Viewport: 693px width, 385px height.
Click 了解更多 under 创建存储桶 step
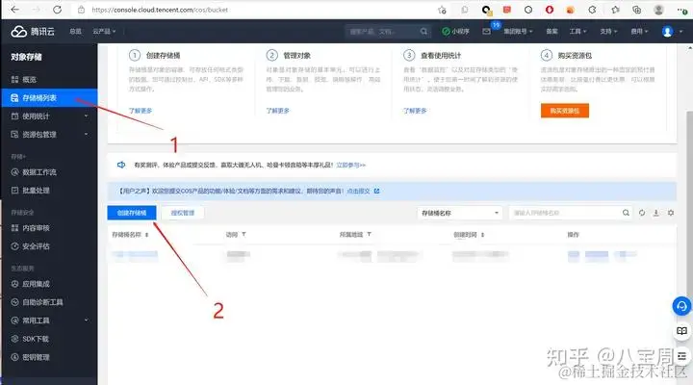pos(141,111)
